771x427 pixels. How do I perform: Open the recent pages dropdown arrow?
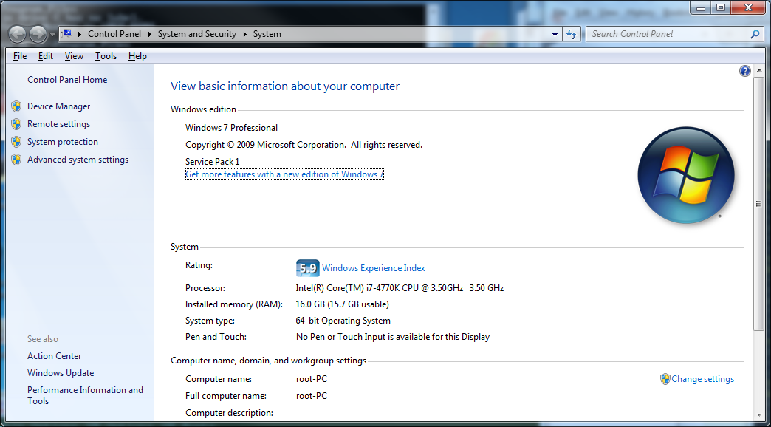[53, 35]
